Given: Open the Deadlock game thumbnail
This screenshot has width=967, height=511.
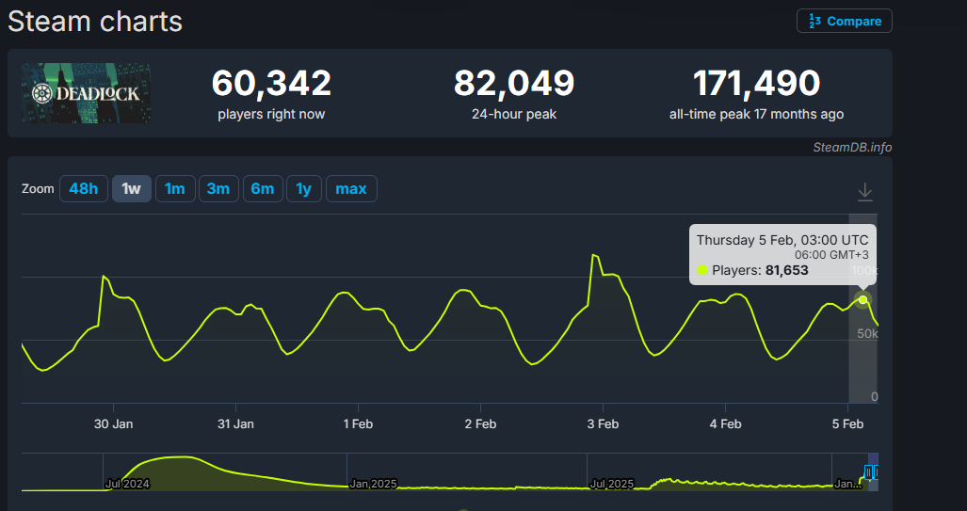Looking at the screenshot, I should pos(87,93).
